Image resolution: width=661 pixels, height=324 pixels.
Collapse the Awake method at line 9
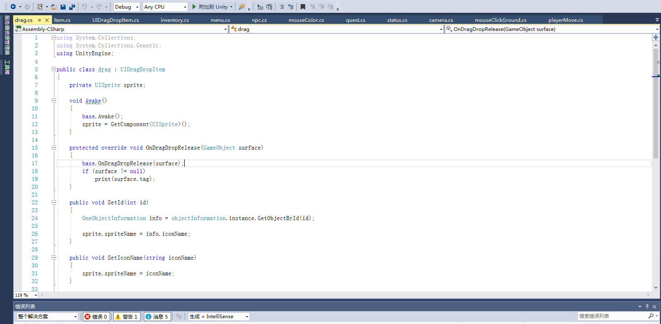click(54, 101)
